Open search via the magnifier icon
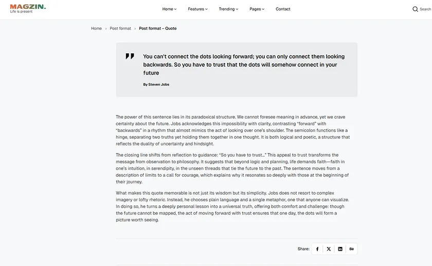 click(x=415, y=9)
